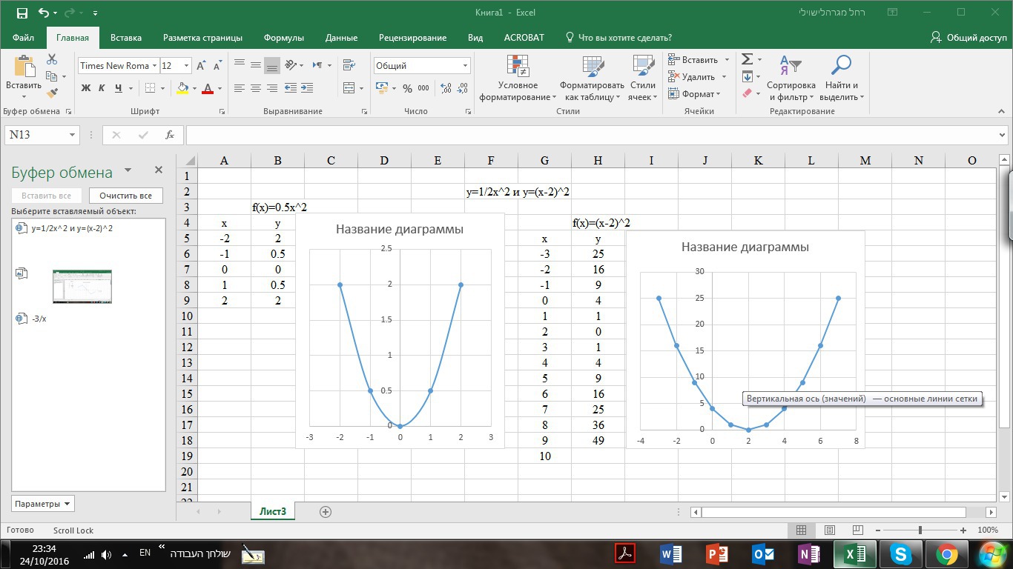Image resolution: width=1013 pixels, height=569 pixels.
Task: Increase indent in alignment group
Action: (307, 88)
